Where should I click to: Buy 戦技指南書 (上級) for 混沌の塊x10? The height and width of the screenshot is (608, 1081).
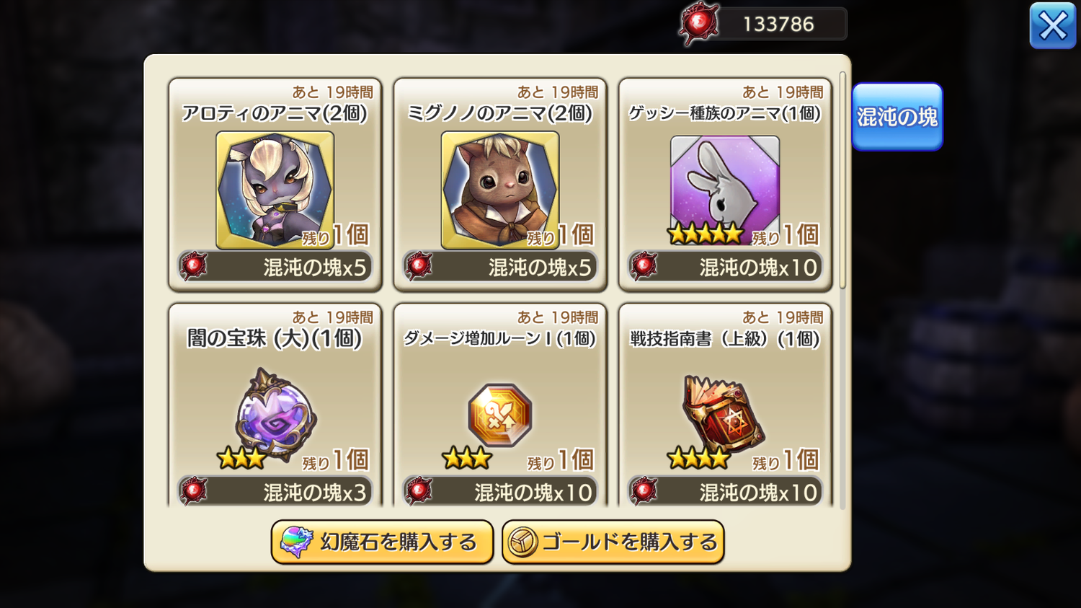(x=725, y=492)
